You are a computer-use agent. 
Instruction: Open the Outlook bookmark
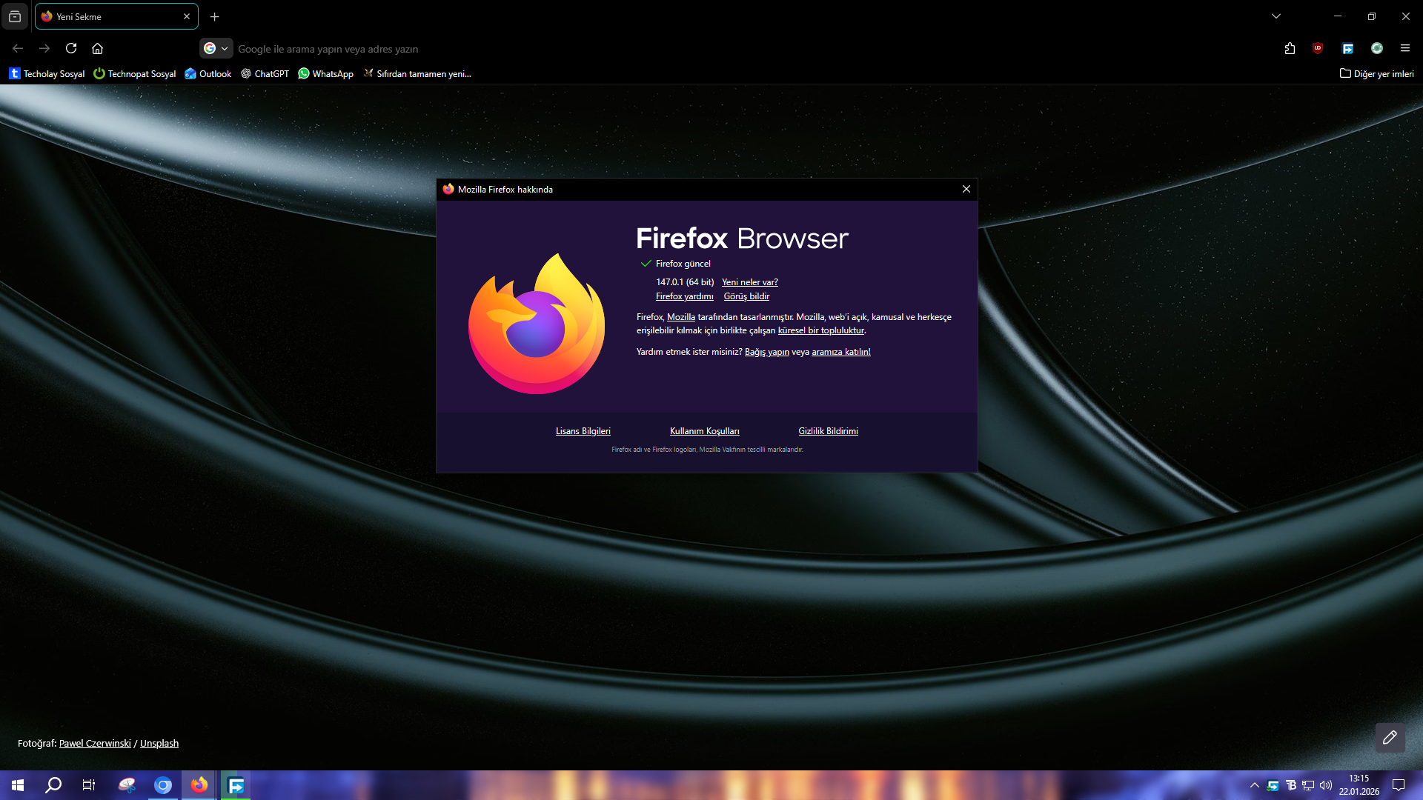(208, 73)
